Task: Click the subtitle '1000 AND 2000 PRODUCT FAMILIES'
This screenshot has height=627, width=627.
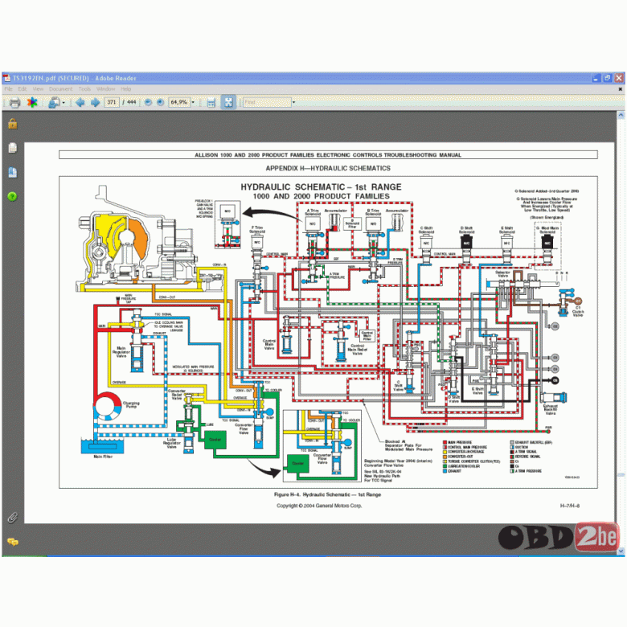Action: (x=321, y=196)
